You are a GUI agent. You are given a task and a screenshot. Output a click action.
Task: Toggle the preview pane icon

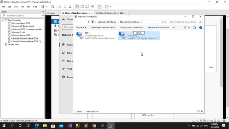tap(195, 28)
